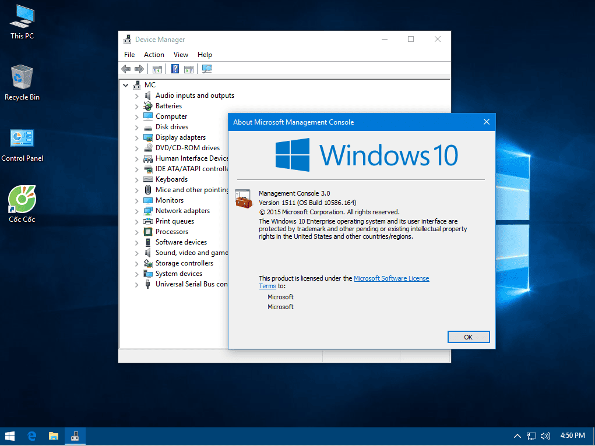Screen dimensions: 595x446
Task: Select the Storage controllers icon
Action: [x=148, y=263]
